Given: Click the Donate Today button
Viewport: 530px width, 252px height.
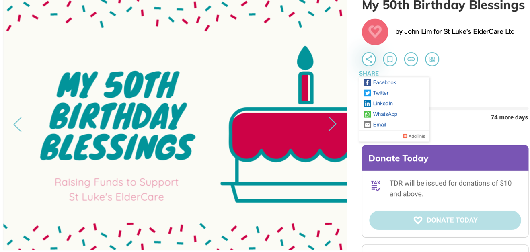Looking at the screenshot, I should coord(445,220).
